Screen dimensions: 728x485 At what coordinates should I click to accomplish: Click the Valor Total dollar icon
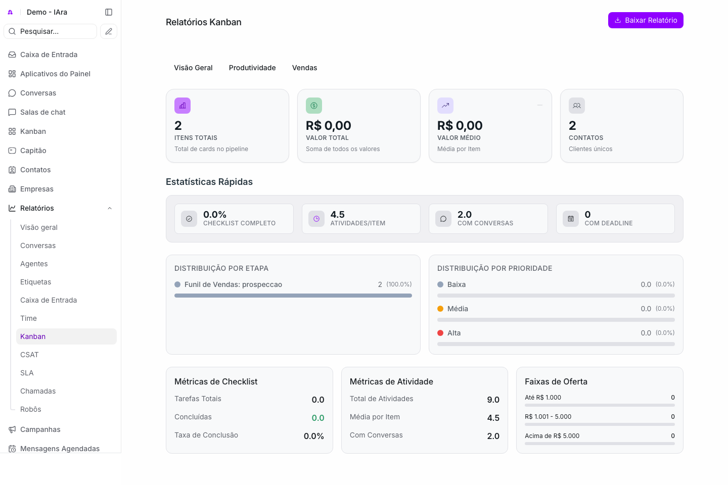coord(314,106)
